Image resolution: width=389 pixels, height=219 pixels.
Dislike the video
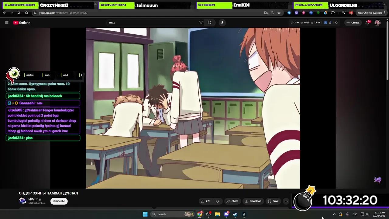(x=218, y=201)
